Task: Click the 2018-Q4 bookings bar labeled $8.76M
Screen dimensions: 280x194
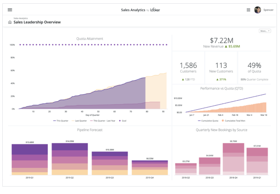Action: point(233,159)
